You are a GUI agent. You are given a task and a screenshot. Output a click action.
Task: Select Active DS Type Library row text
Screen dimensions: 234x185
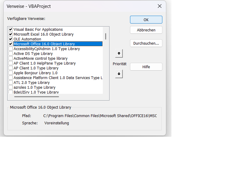click(33, 53)
